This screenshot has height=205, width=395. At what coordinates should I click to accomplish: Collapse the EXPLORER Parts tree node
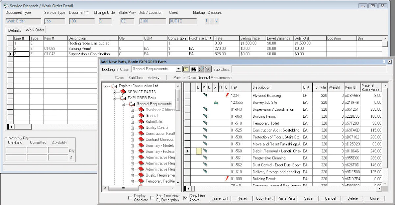[x=115, y=98]
